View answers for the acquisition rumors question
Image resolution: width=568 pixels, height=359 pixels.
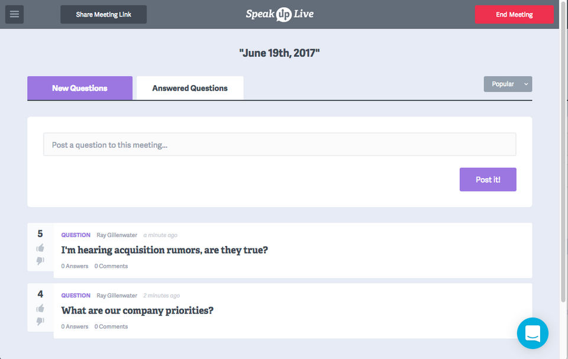(x=75, y=266)
